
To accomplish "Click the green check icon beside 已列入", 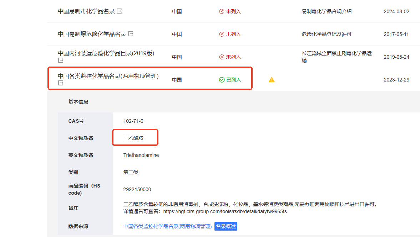I will point(222,80).
